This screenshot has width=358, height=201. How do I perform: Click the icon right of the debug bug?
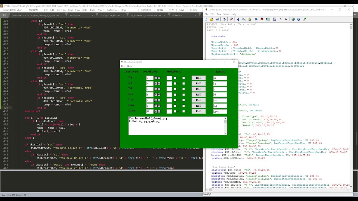pyautogui.click(x=268, y=19)
